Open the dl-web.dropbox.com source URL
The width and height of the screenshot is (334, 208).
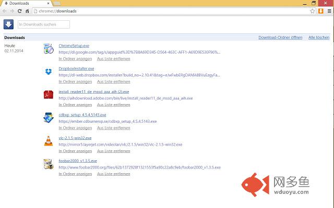[139, 75]
